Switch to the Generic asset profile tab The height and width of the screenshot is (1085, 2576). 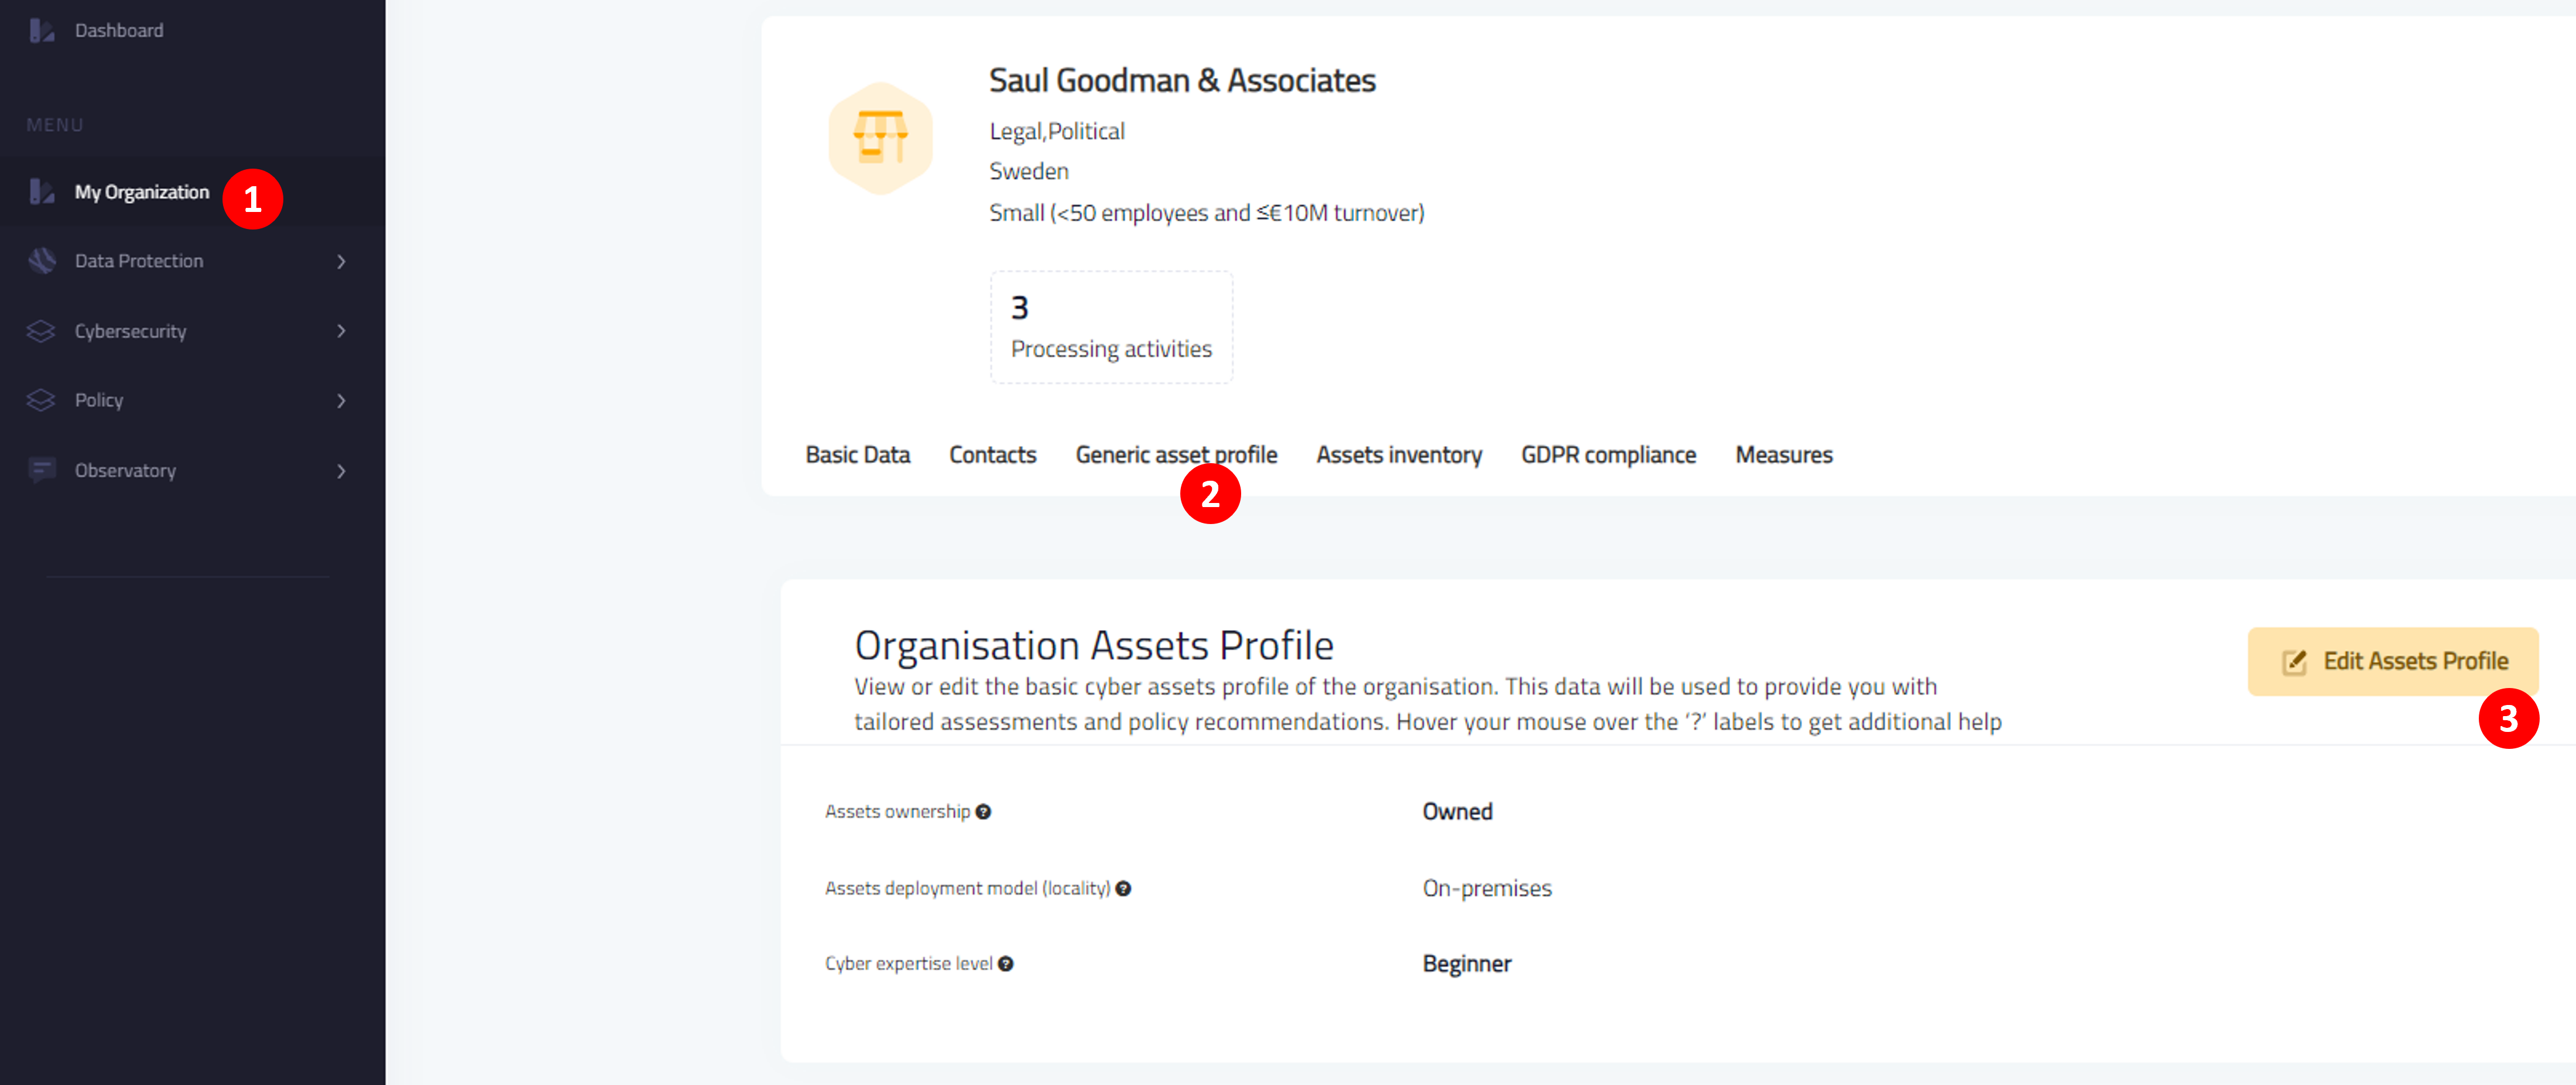(x=1176, y=455)
